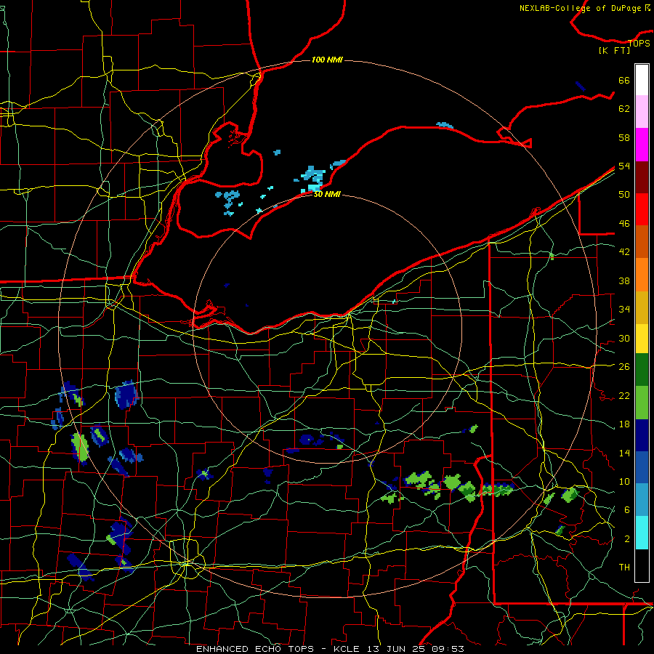Click the 30 legend value
654x654 pixels.
click(624, 338)
